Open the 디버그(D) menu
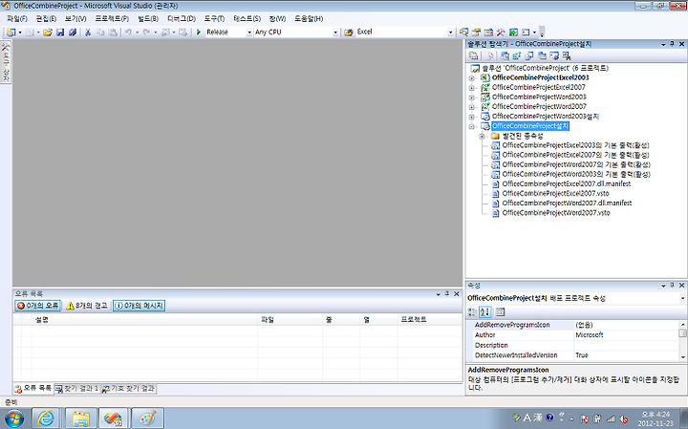Viewport: 688px width, 429px height. pos(182,18)
